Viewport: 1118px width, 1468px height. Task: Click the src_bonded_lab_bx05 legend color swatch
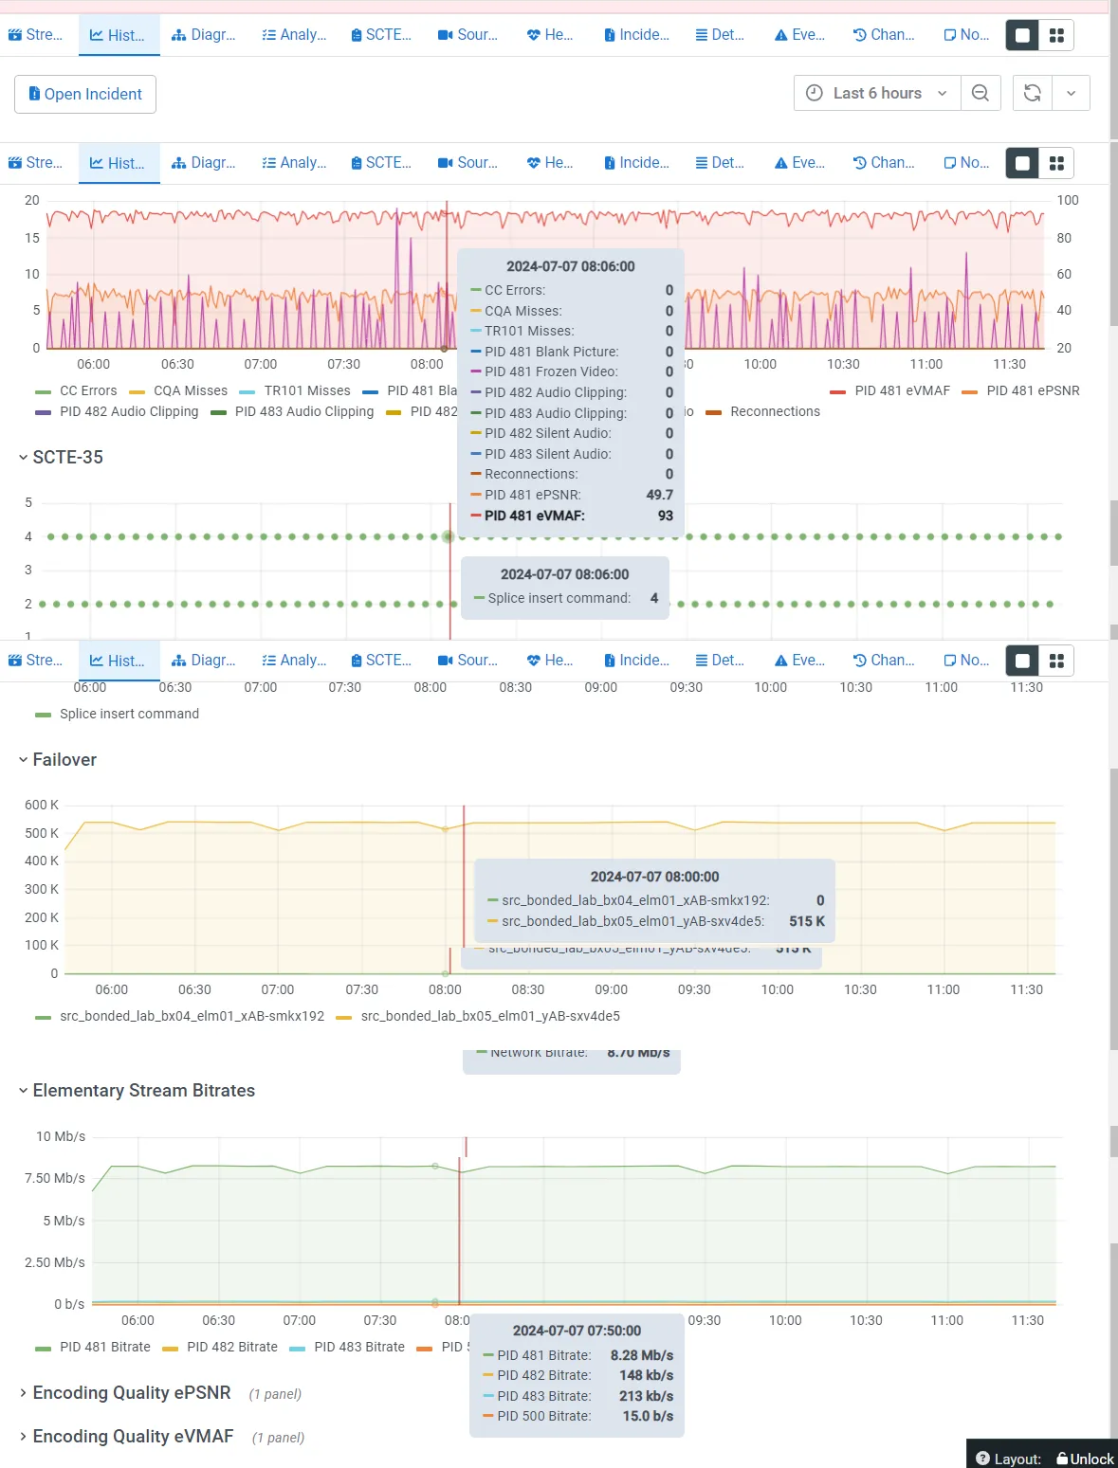tap(343, 1017)
